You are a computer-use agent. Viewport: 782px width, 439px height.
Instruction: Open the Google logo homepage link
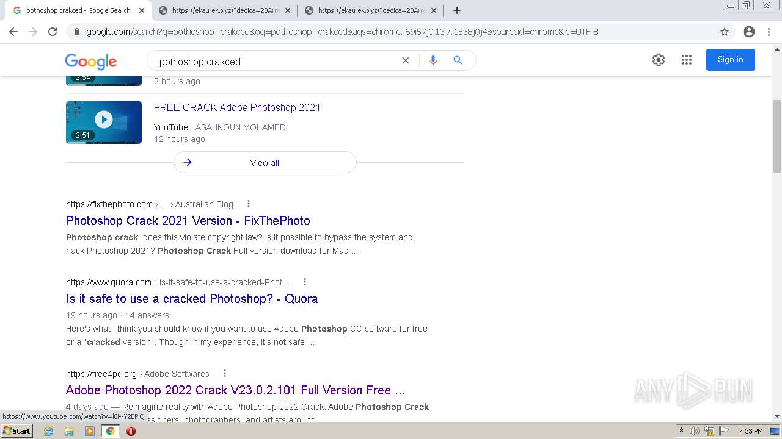coord(90,61)
